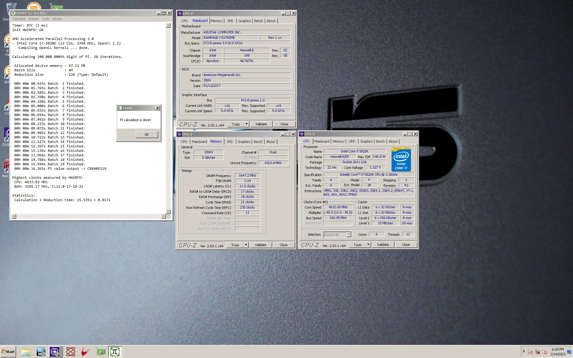Click the 'Intel Core i7 5820K' name field
This screenshot has height=358, width=573.
pyautogui.click(x=355, y=151)
